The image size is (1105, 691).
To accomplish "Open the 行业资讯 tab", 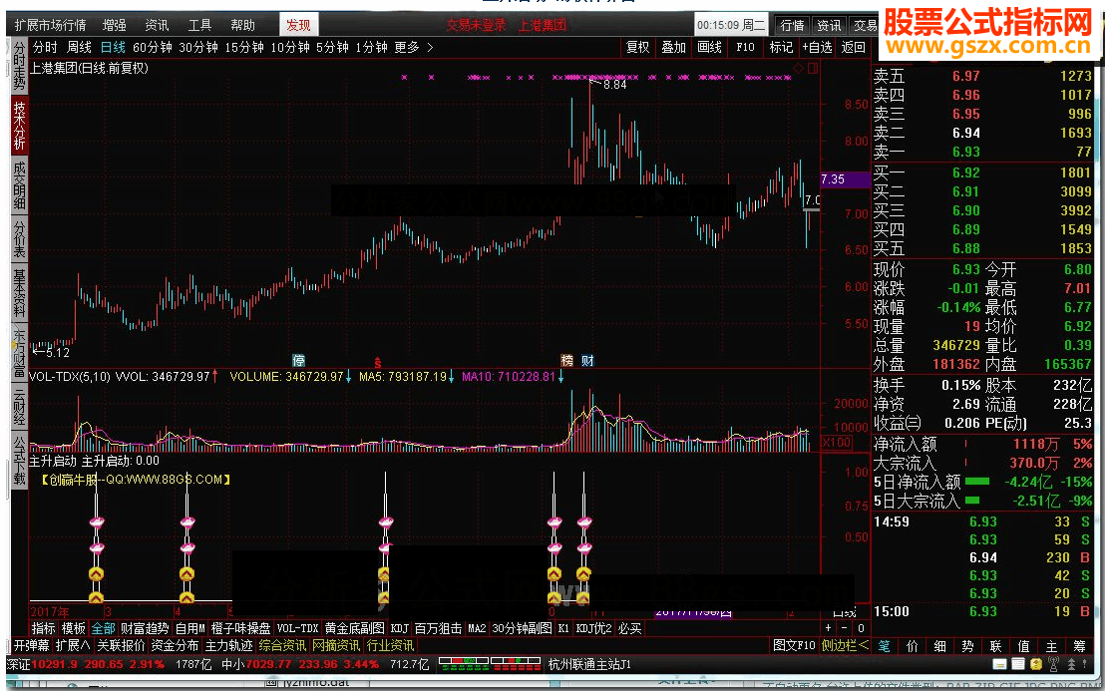I will pyautogui.click(x=390, y=645).
